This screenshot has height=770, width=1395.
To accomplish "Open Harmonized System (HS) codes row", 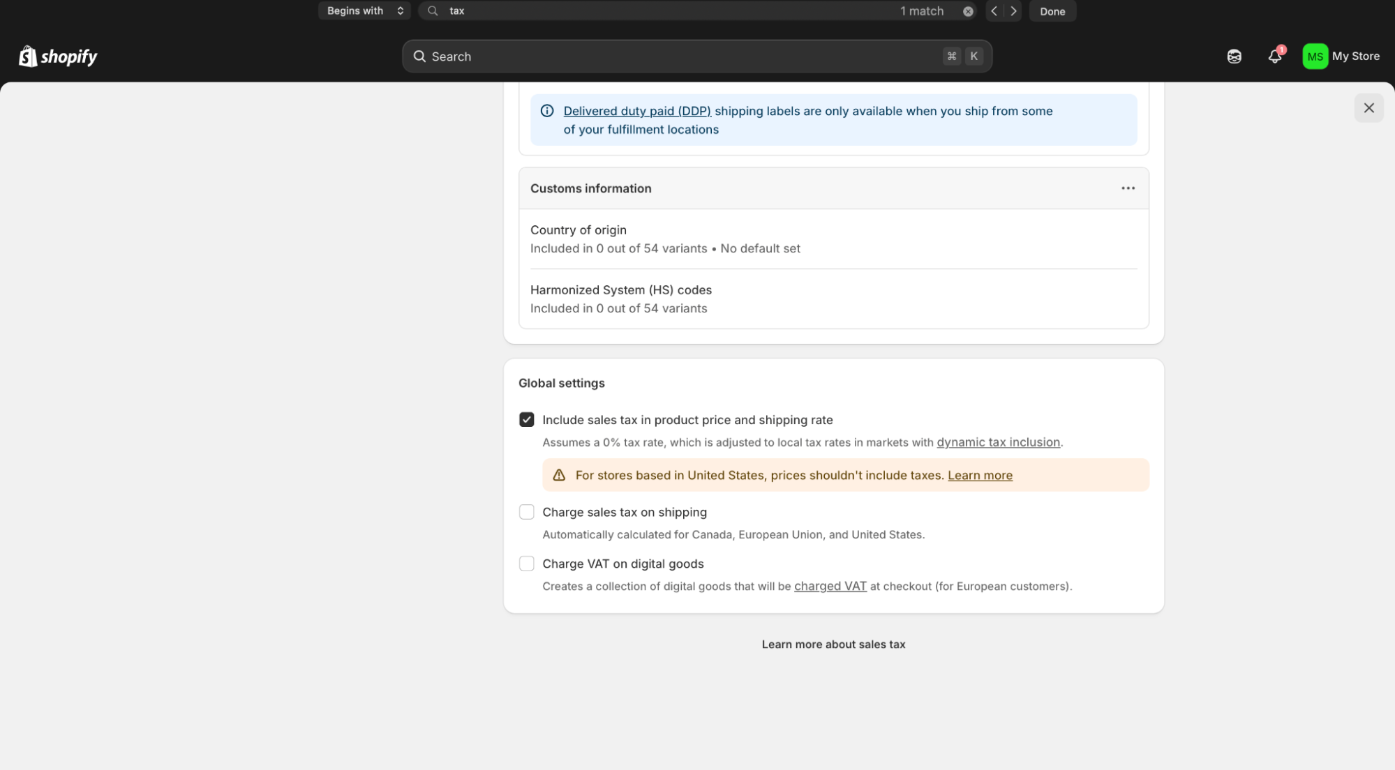I will (x=833, y=299).
